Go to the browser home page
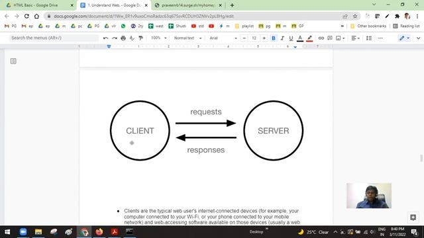 point(36,16)
